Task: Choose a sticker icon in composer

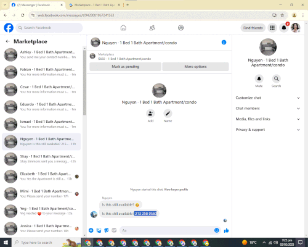Action: pos(107,230)
